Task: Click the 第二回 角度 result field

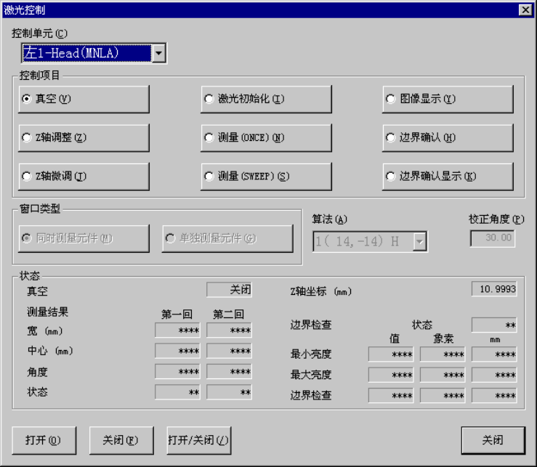Action: pos(229,371)
